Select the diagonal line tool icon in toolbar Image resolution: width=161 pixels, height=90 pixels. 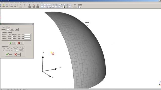48,5
